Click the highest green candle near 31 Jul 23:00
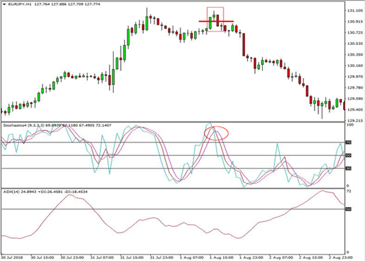365x261 pixels. click(147, 24)
